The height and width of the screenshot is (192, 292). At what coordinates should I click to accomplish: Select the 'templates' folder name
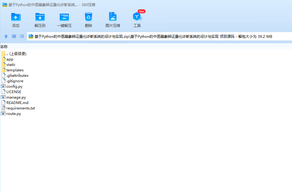15,70
